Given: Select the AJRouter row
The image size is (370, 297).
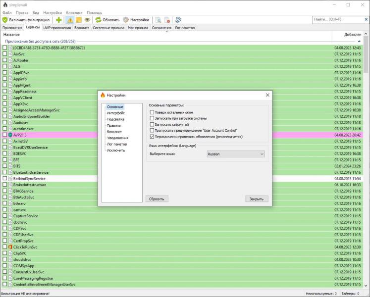Looking at the screenshot, I should pos(182,60).
